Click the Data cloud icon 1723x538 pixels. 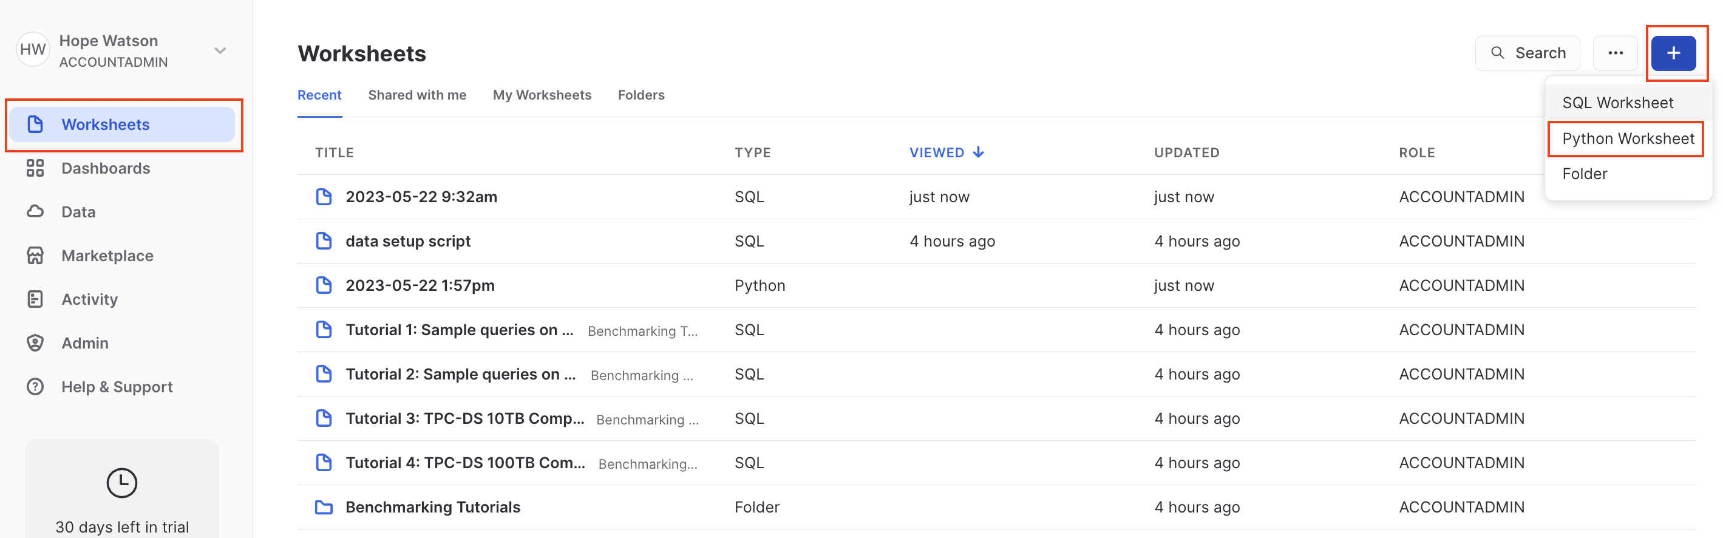pos(35,211)
